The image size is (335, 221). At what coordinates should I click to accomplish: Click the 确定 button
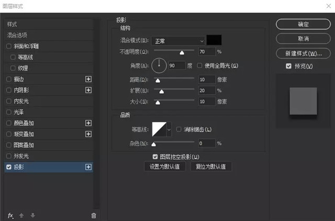tap(303, 24)
